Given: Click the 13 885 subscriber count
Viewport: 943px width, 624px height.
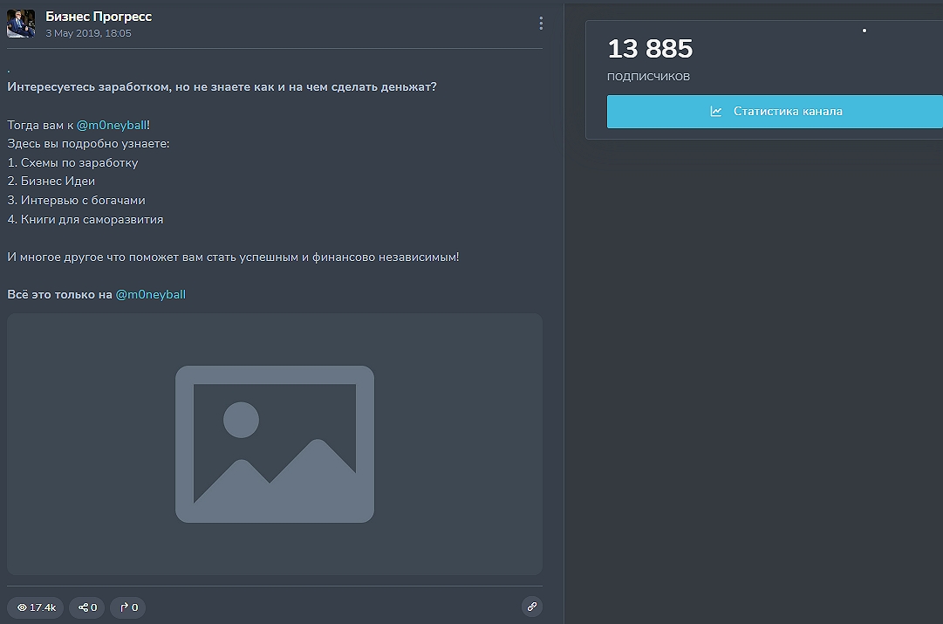Looking at the screenshot, I should (650, 48).
